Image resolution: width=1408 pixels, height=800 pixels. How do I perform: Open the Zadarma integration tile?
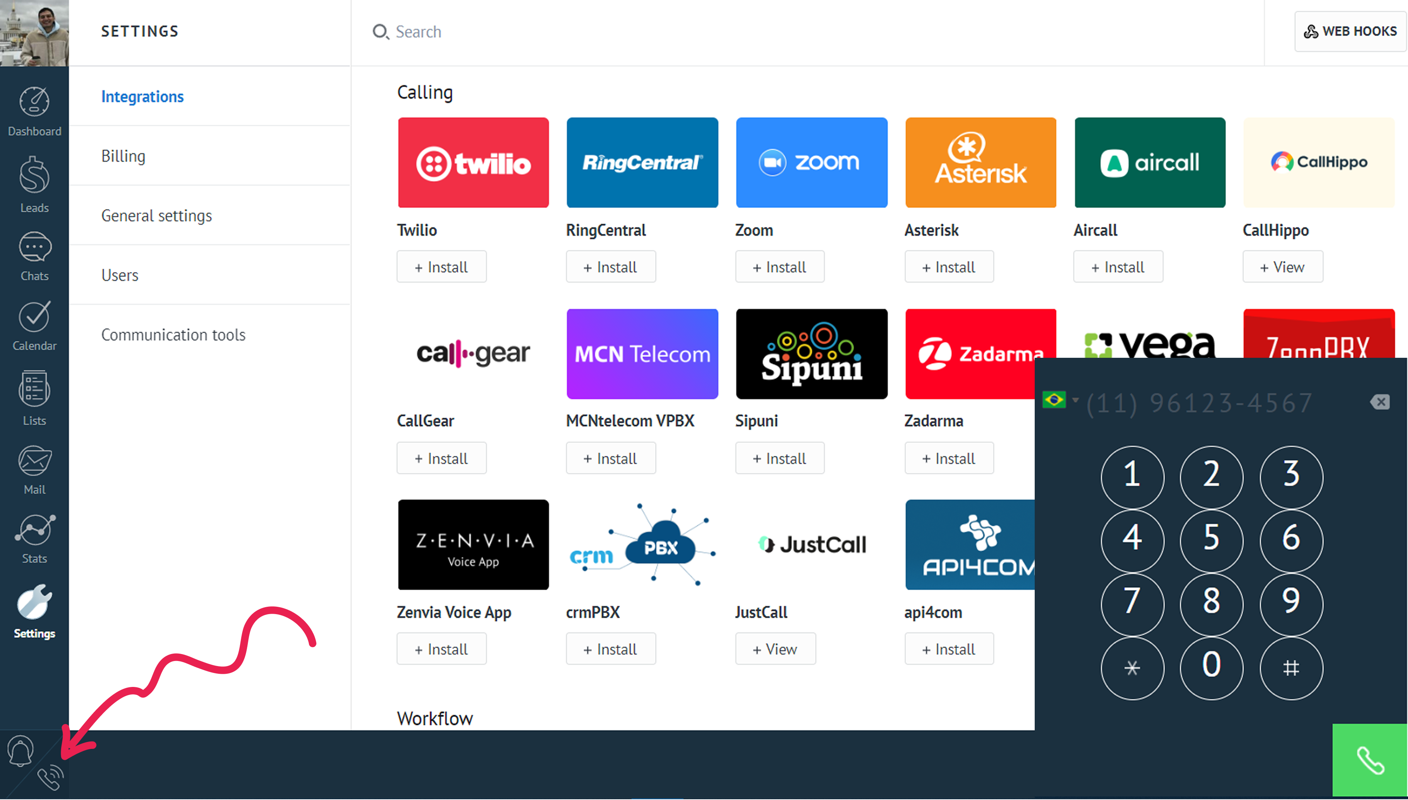pos(970,354)
